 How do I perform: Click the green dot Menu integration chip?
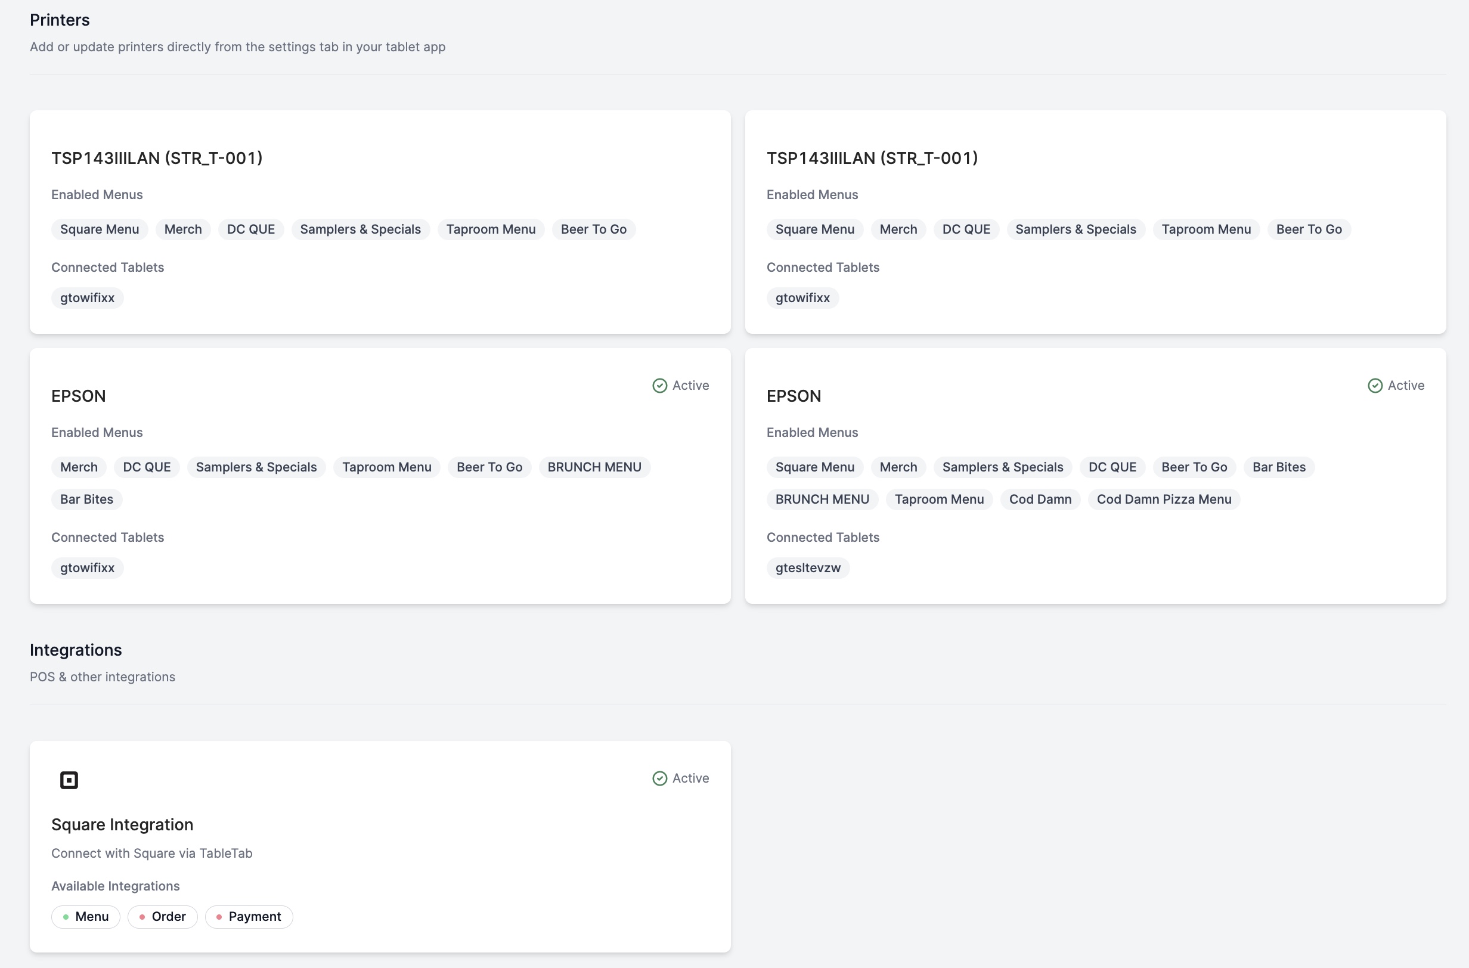(x=86, y=916)
